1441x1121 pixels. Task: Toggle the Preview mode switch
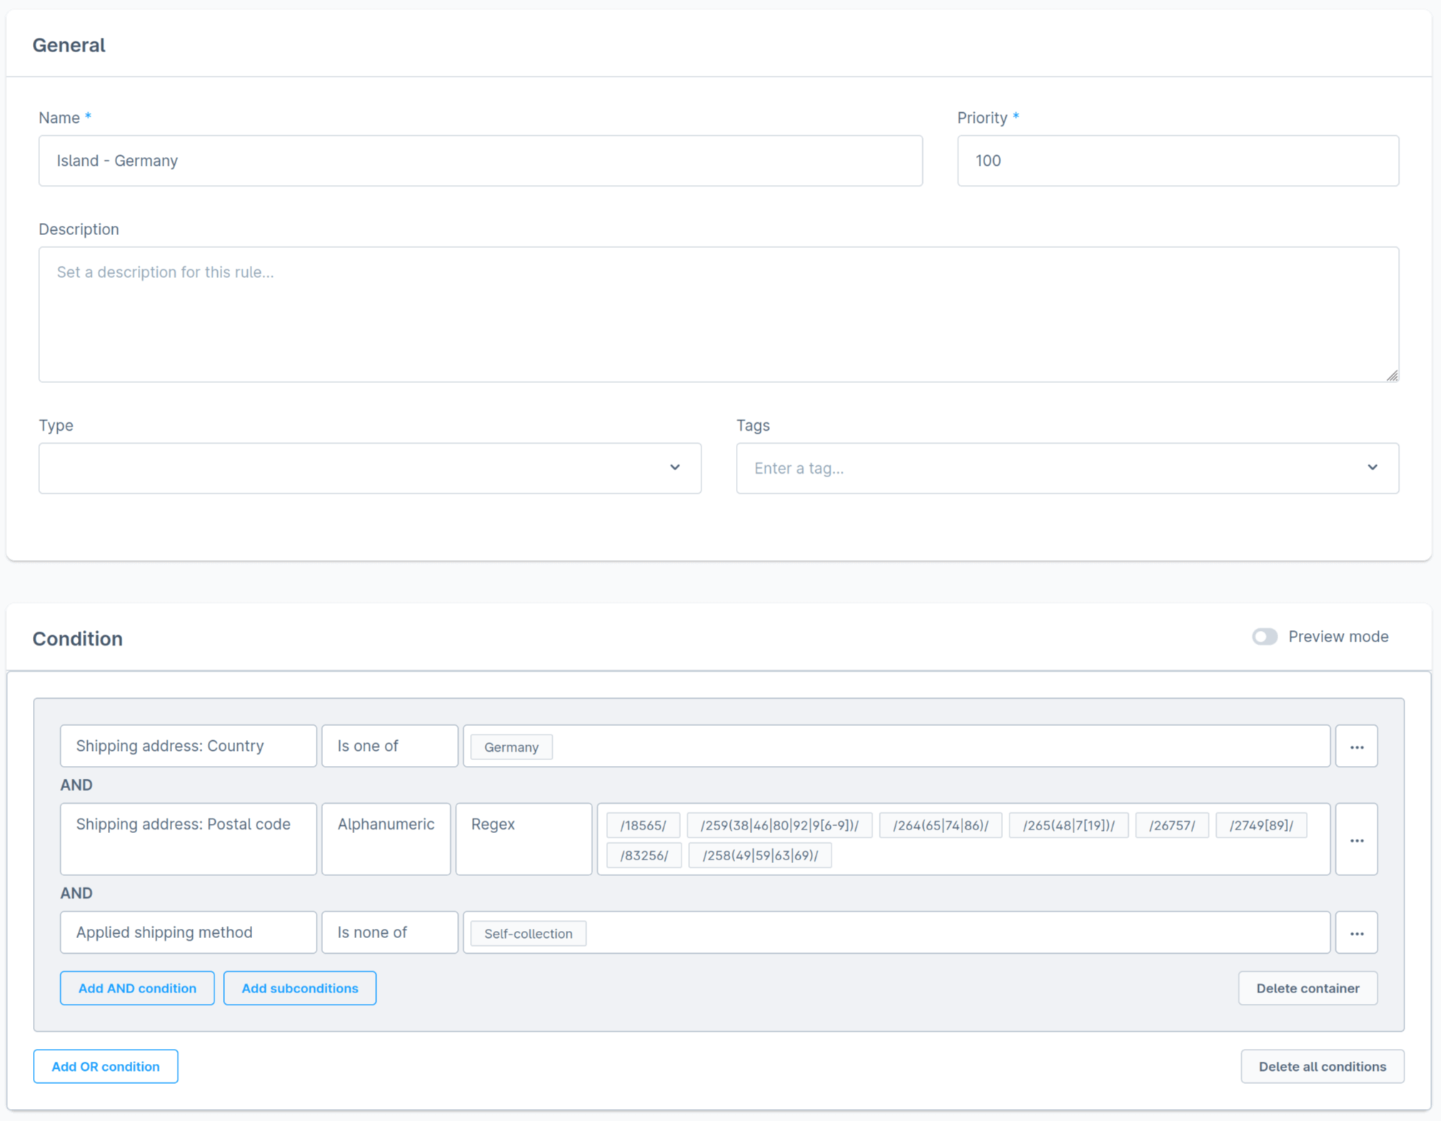click(1265, 637)
